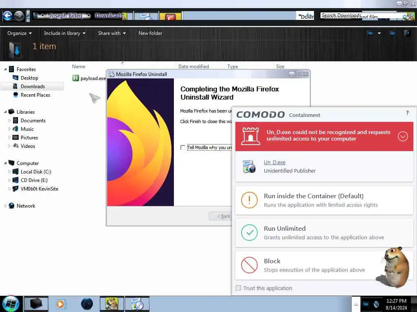This screenshot has width=417, height=312.
Task: Click the payload.exe file icon
Action: coord(75,78)
